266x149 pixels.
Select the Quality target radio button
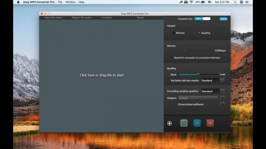coord(199,33)
